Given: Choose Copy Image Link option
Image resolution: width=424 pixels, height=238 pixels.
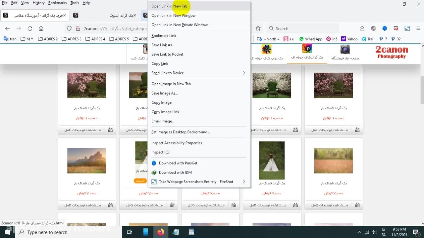Looking at the screenshot, I should [165, 112].
